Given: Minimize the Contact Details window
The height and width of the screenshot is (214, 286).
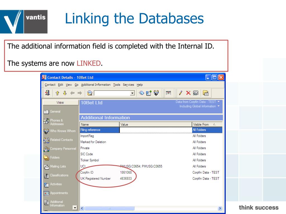Looking at the screenshot, I should pyautogui.click(x=208, y=77).
